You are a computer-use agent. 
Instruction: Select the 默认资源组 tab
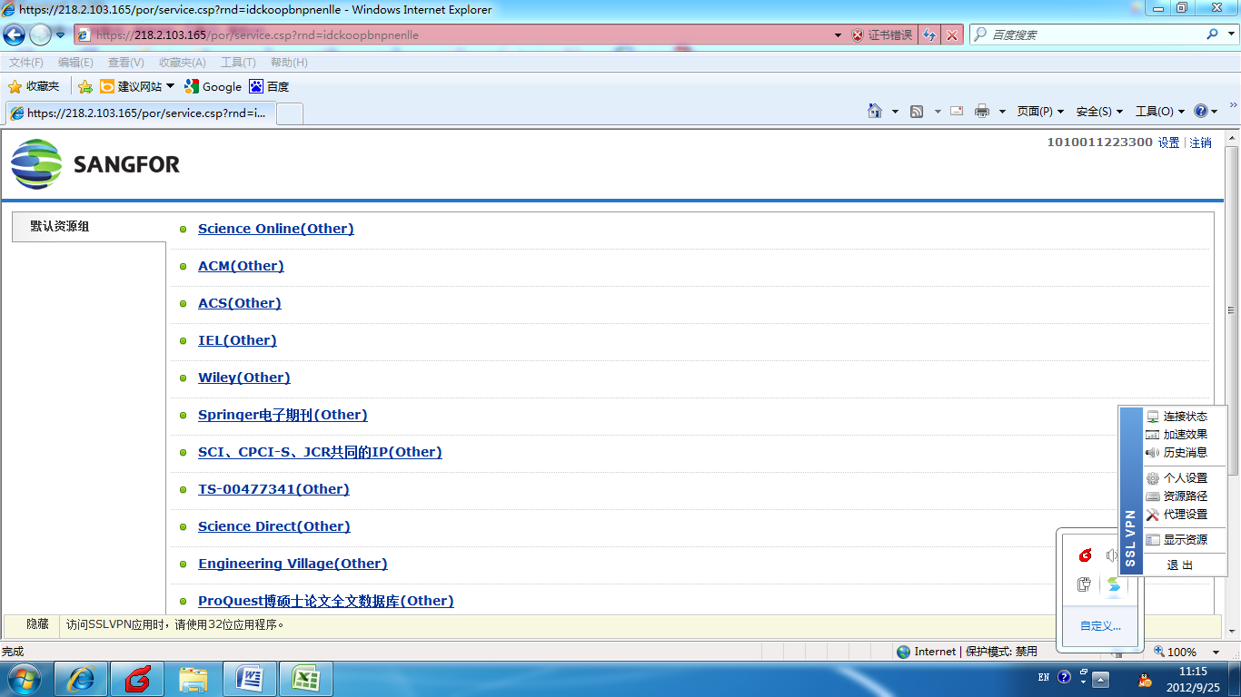point(89,227)
